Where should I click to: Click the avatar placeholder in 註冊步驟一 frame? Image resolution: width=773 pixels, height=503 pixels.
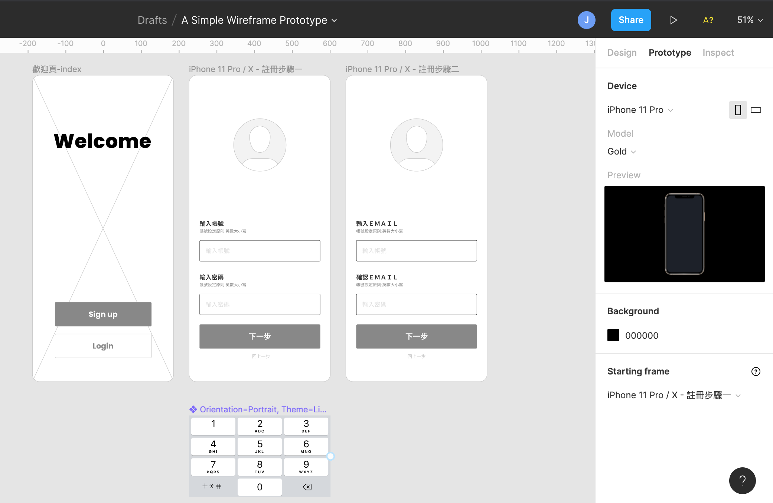260,145
